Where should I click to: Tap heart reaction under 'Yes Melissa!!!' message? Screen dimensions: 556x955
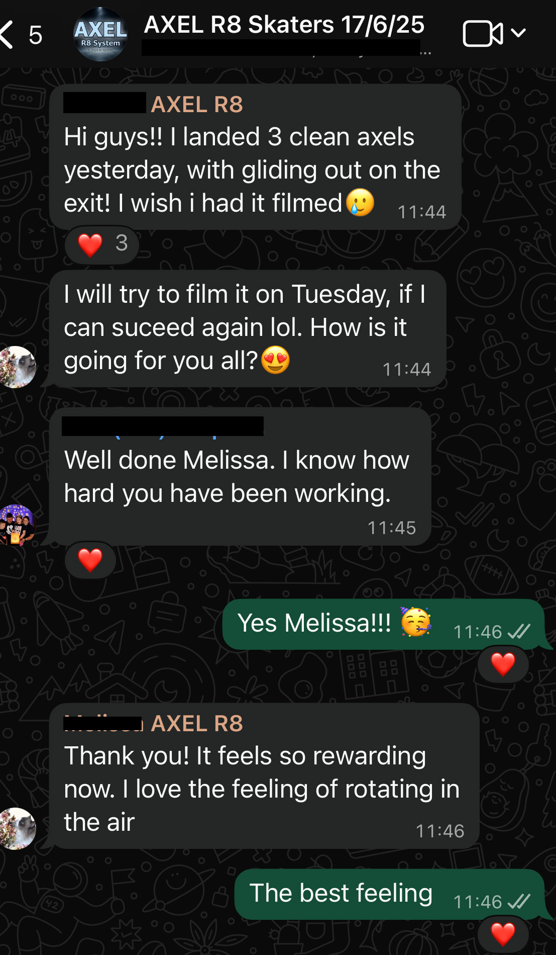(x=503, y=664)
